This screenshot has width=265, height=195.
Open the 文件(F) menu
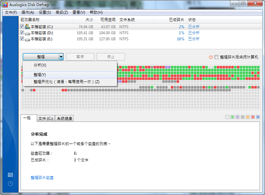11,12
